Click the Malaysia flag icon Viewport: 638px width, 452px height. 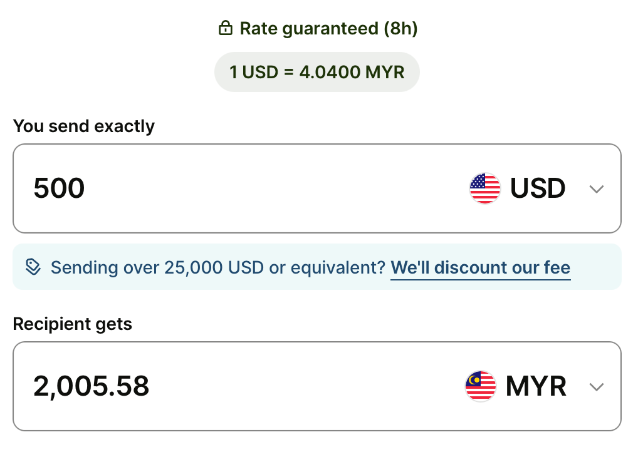pyautogui.click(x=481, y=386)
